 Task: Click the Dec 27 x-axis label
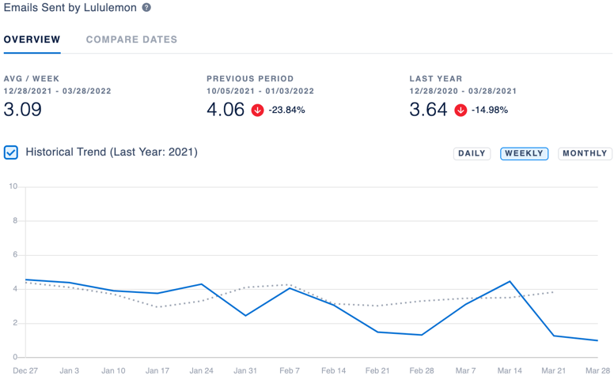point(25,370)
